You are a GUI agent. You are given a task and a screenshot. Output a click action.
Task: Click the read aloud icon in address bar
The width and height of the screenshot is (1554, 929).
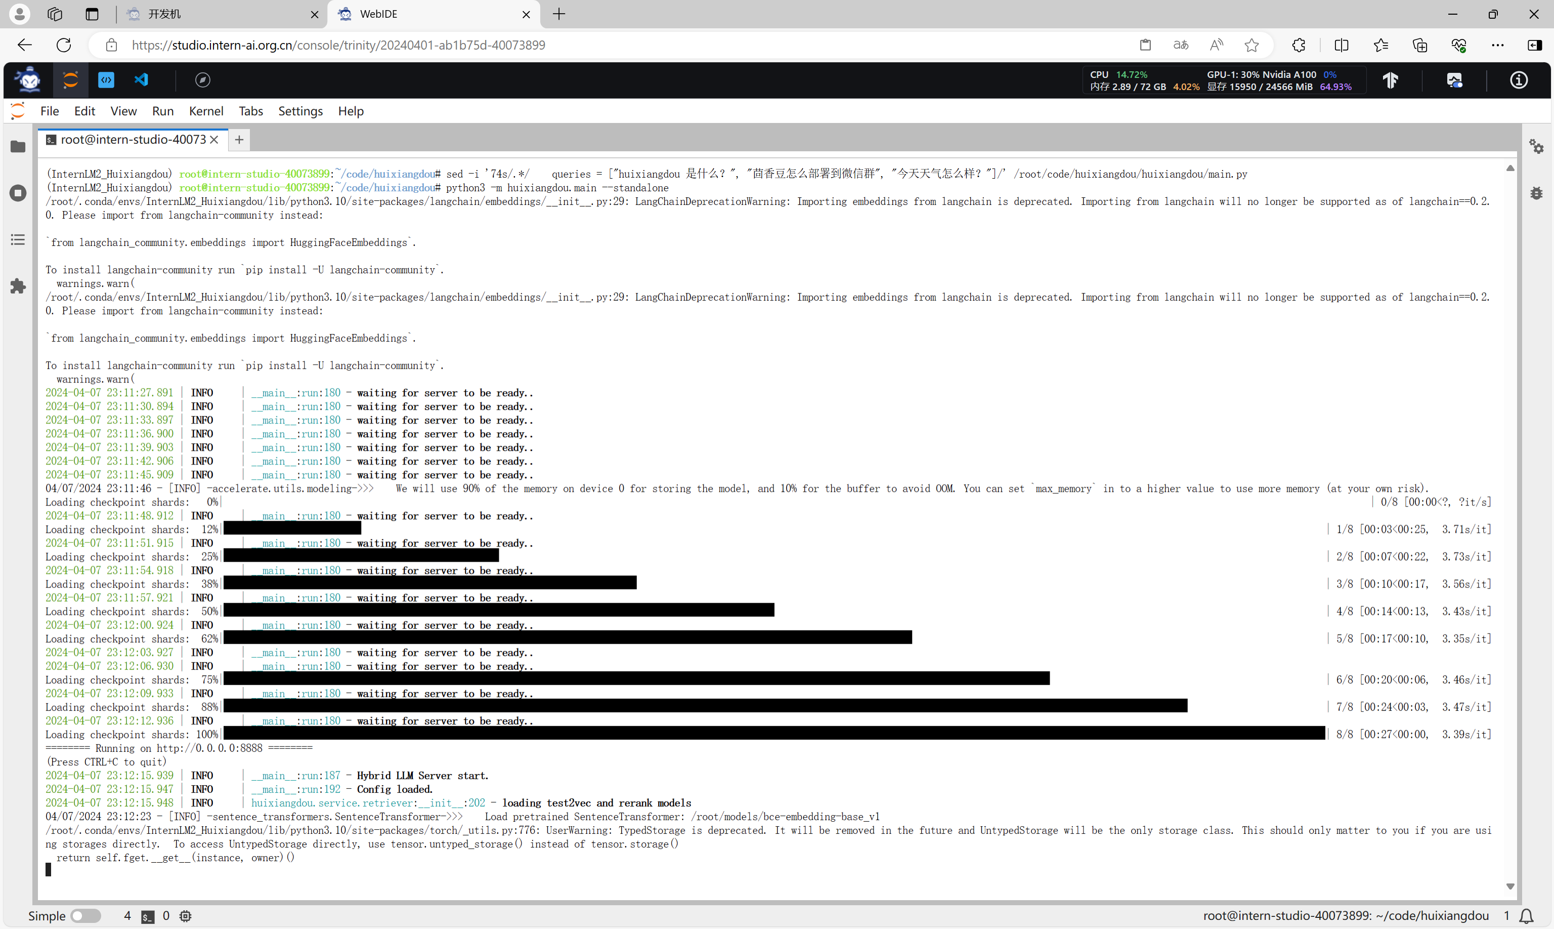pos(1216,45)
